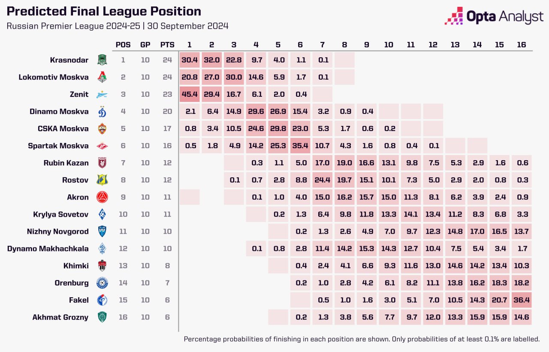549x352 pixels.
Task: Click the Krylya Sovetov team name
Action: tap(61, 215)
